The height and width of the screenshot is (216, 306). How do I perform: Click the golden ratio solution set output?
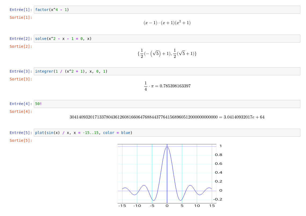(167, 53)
